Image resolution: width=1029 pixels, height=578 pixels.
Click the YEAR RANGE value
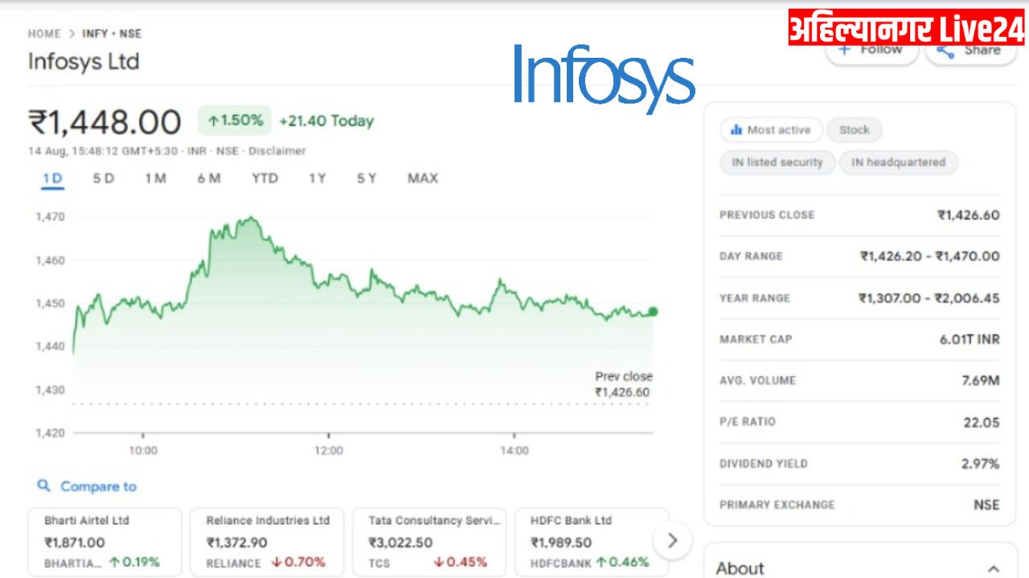click(929, 299)
